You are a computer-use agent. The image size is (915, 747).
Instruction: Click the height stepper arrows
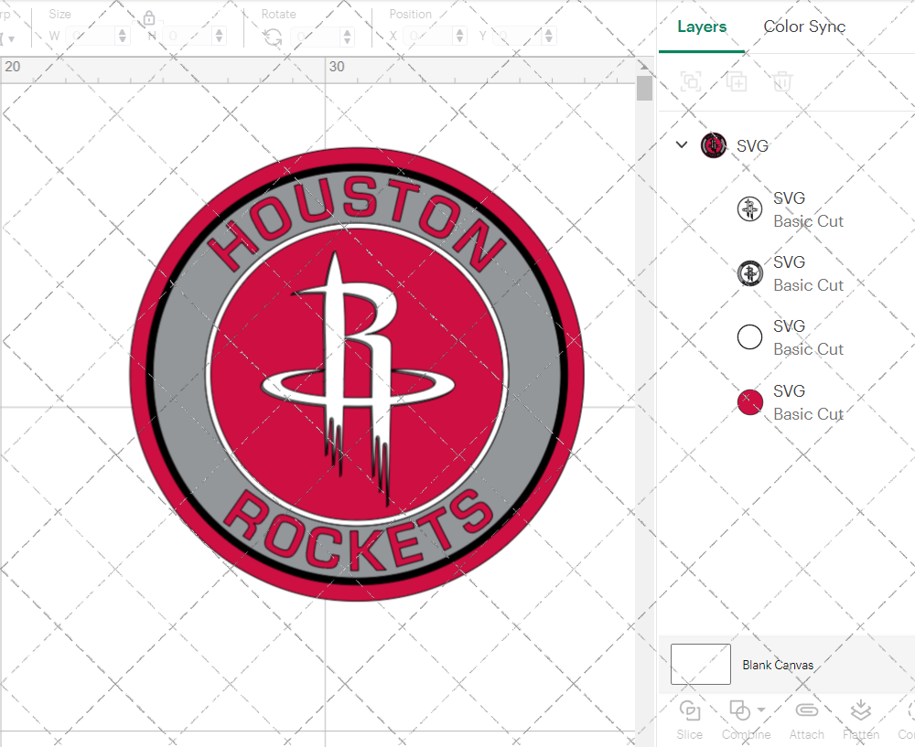click(x=219, y=37)
